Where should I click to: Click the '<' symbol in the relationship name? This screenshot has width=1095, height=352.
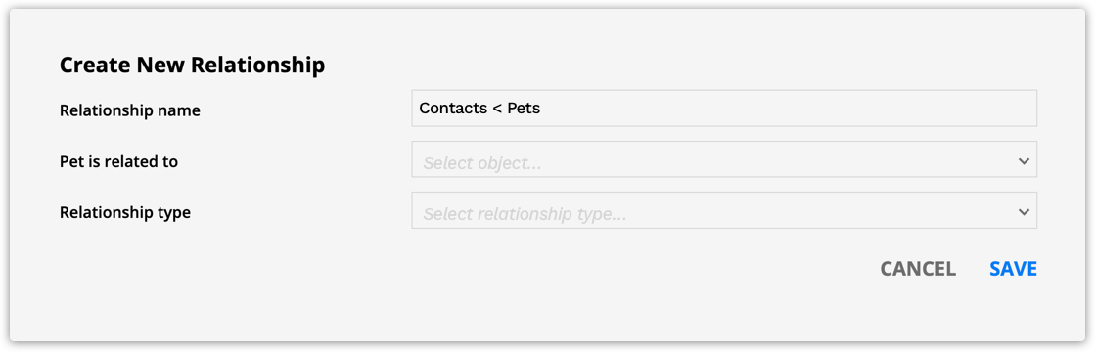(x=493, y=109)
